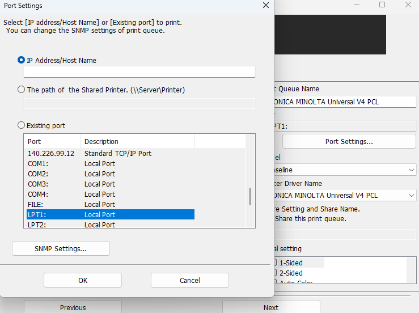Maximize the installer window
The height and width of the screenshot is (313, 419).
[x=382, y=5]
